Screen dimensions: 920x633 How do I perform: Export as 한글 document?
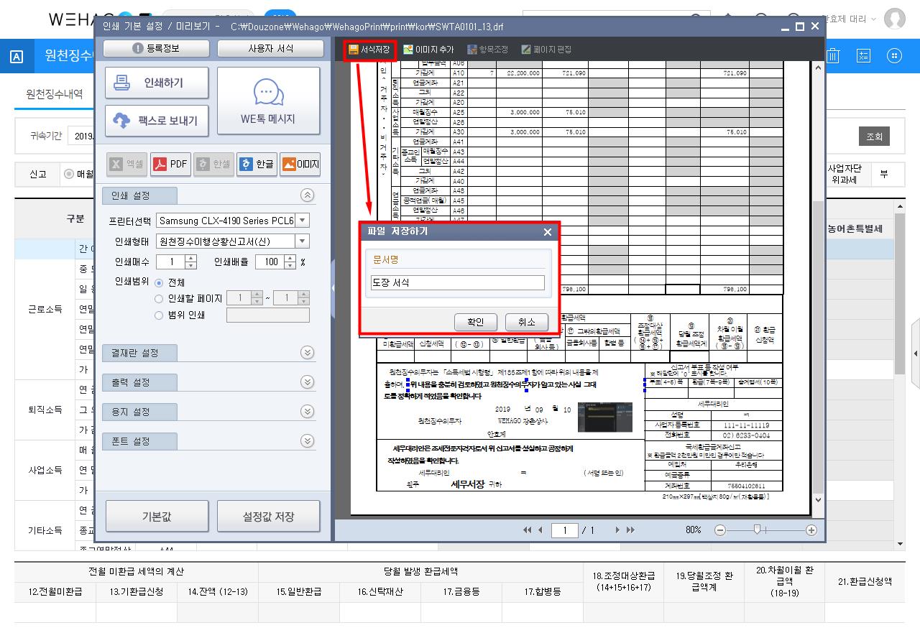pos(257,165)
